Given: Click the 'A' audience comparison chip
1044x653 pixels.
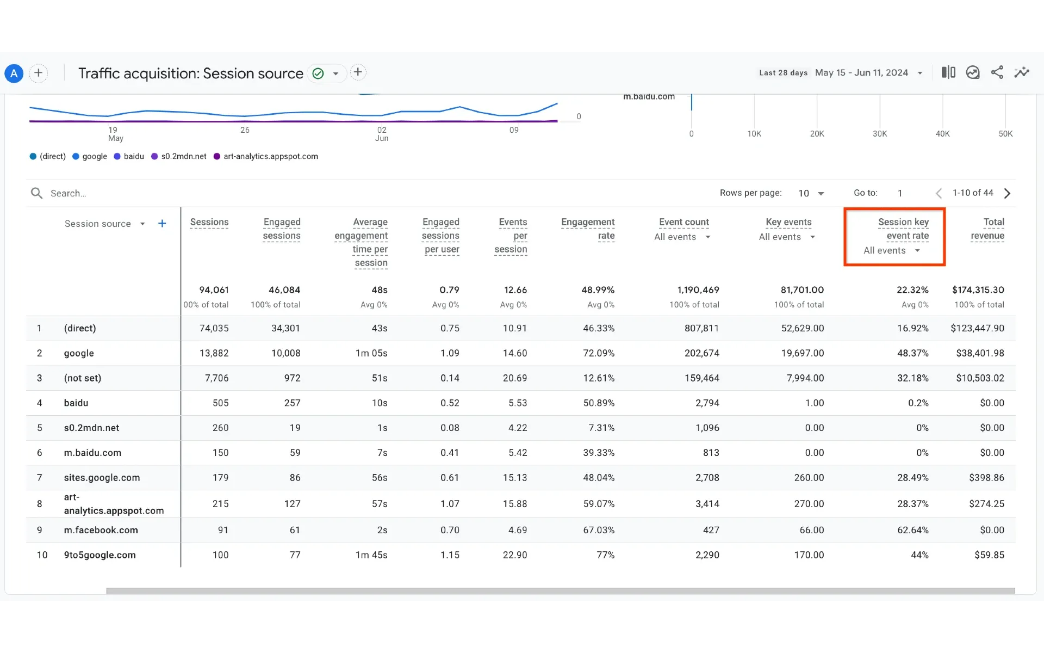Looking at the screenshot, I should pos(14,73).
